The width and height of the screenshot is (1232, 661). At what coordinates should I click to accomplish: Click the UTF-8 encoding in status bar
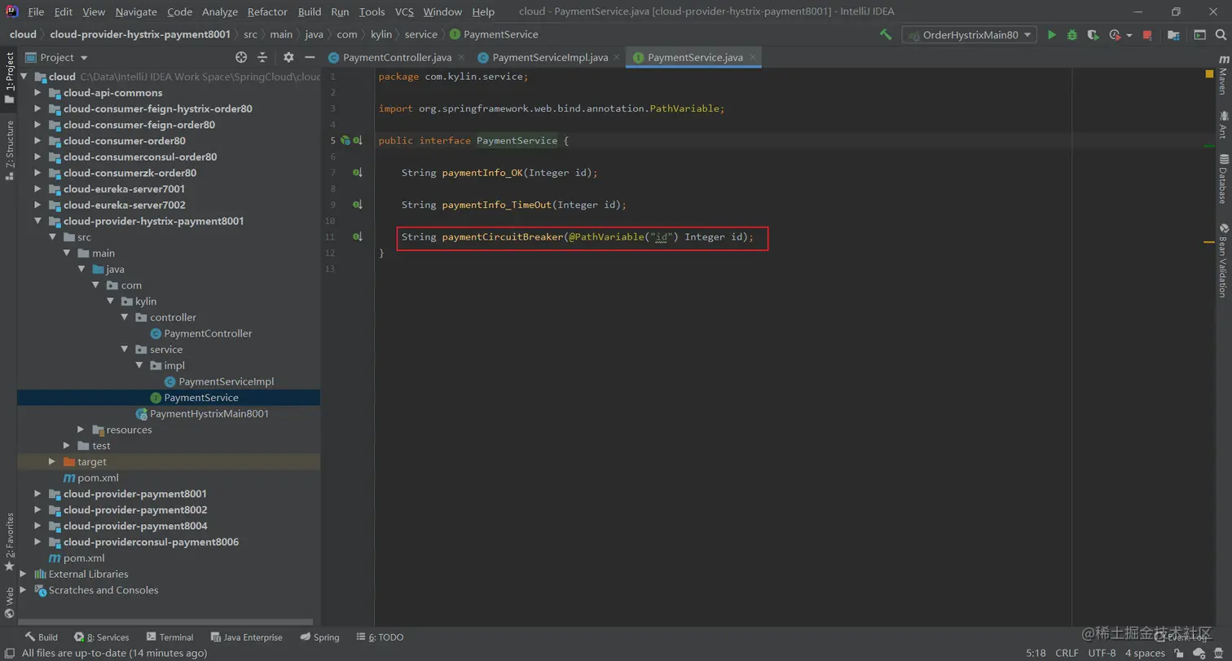(1102, 653)
